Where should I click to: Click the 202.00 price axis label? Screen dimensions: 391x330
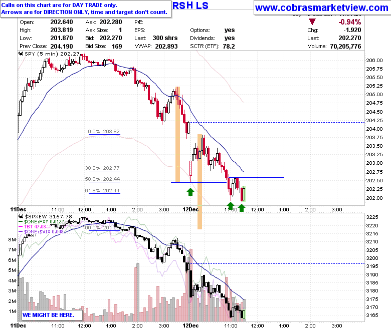point(374,198)
